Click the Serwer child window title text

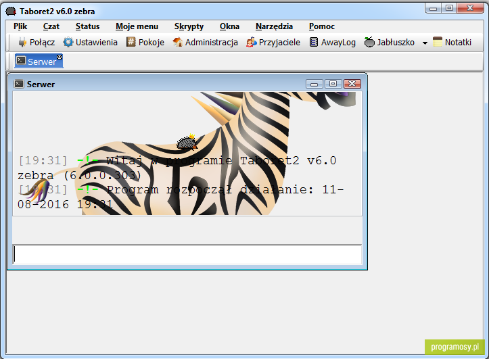coord(41,84)
